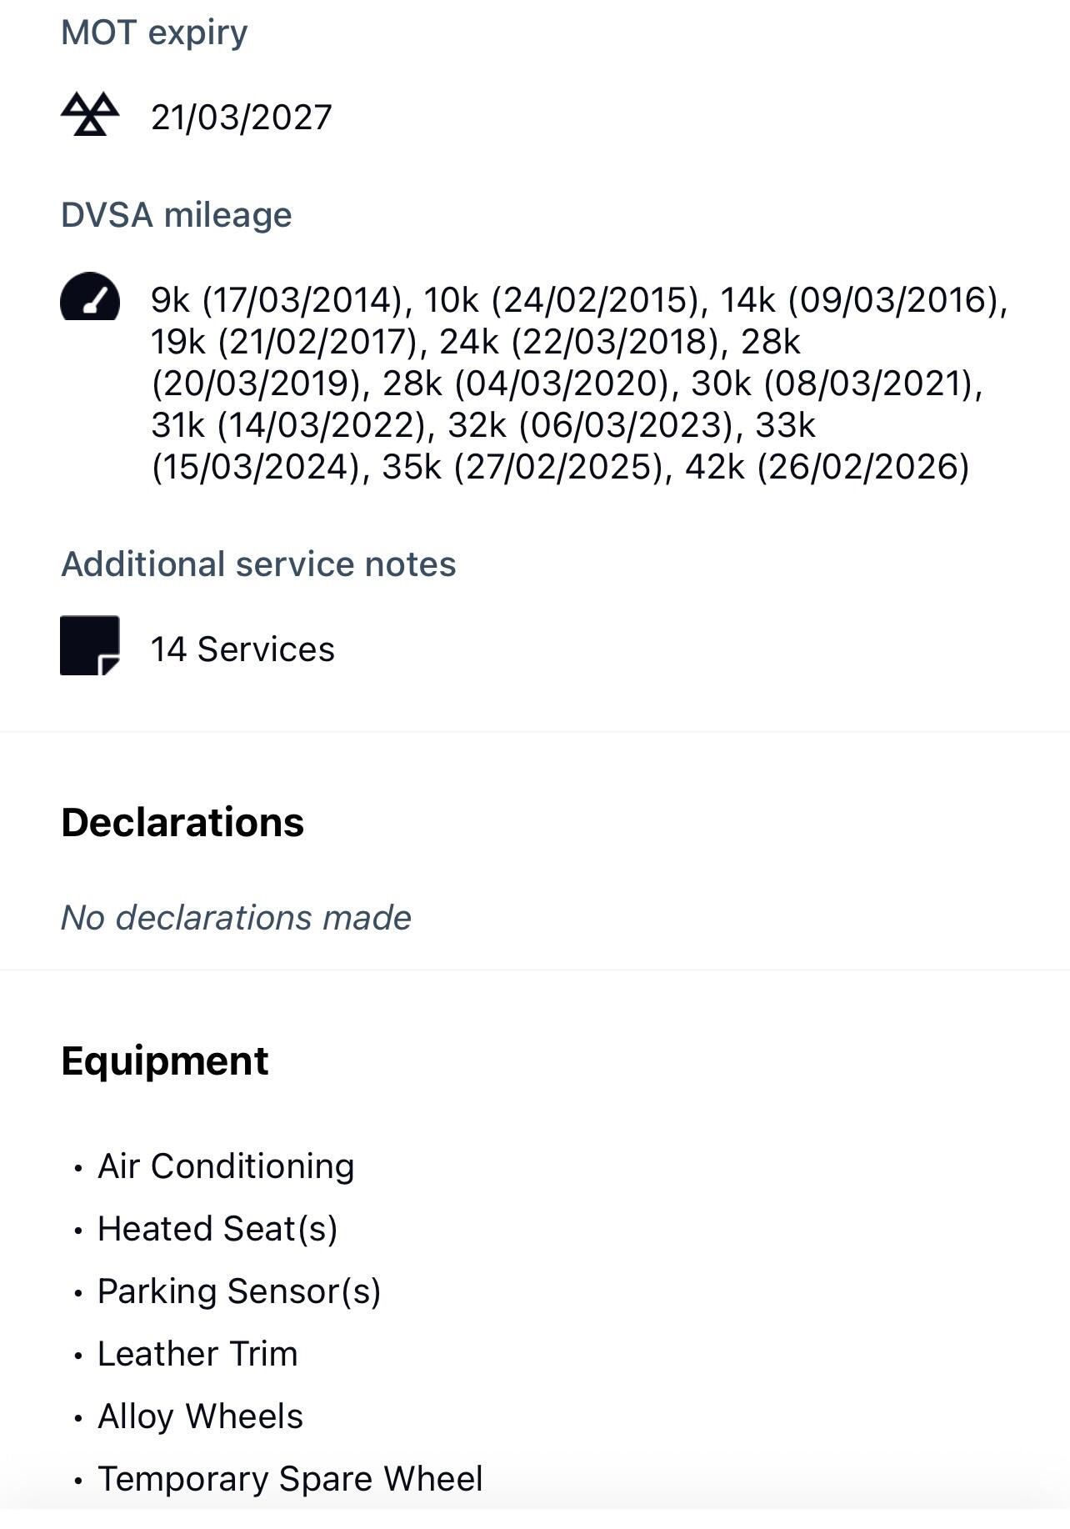Image resolution: width=1070 pixels, height=1529 pixels.
Task: Select the Parking Sensor(s) equipment item
Action: pos(239,1291)
